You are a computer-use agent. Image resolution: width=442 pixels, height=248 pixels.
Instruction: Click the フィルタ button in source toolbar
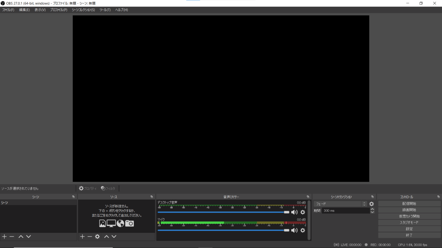(x=108, y=188)
